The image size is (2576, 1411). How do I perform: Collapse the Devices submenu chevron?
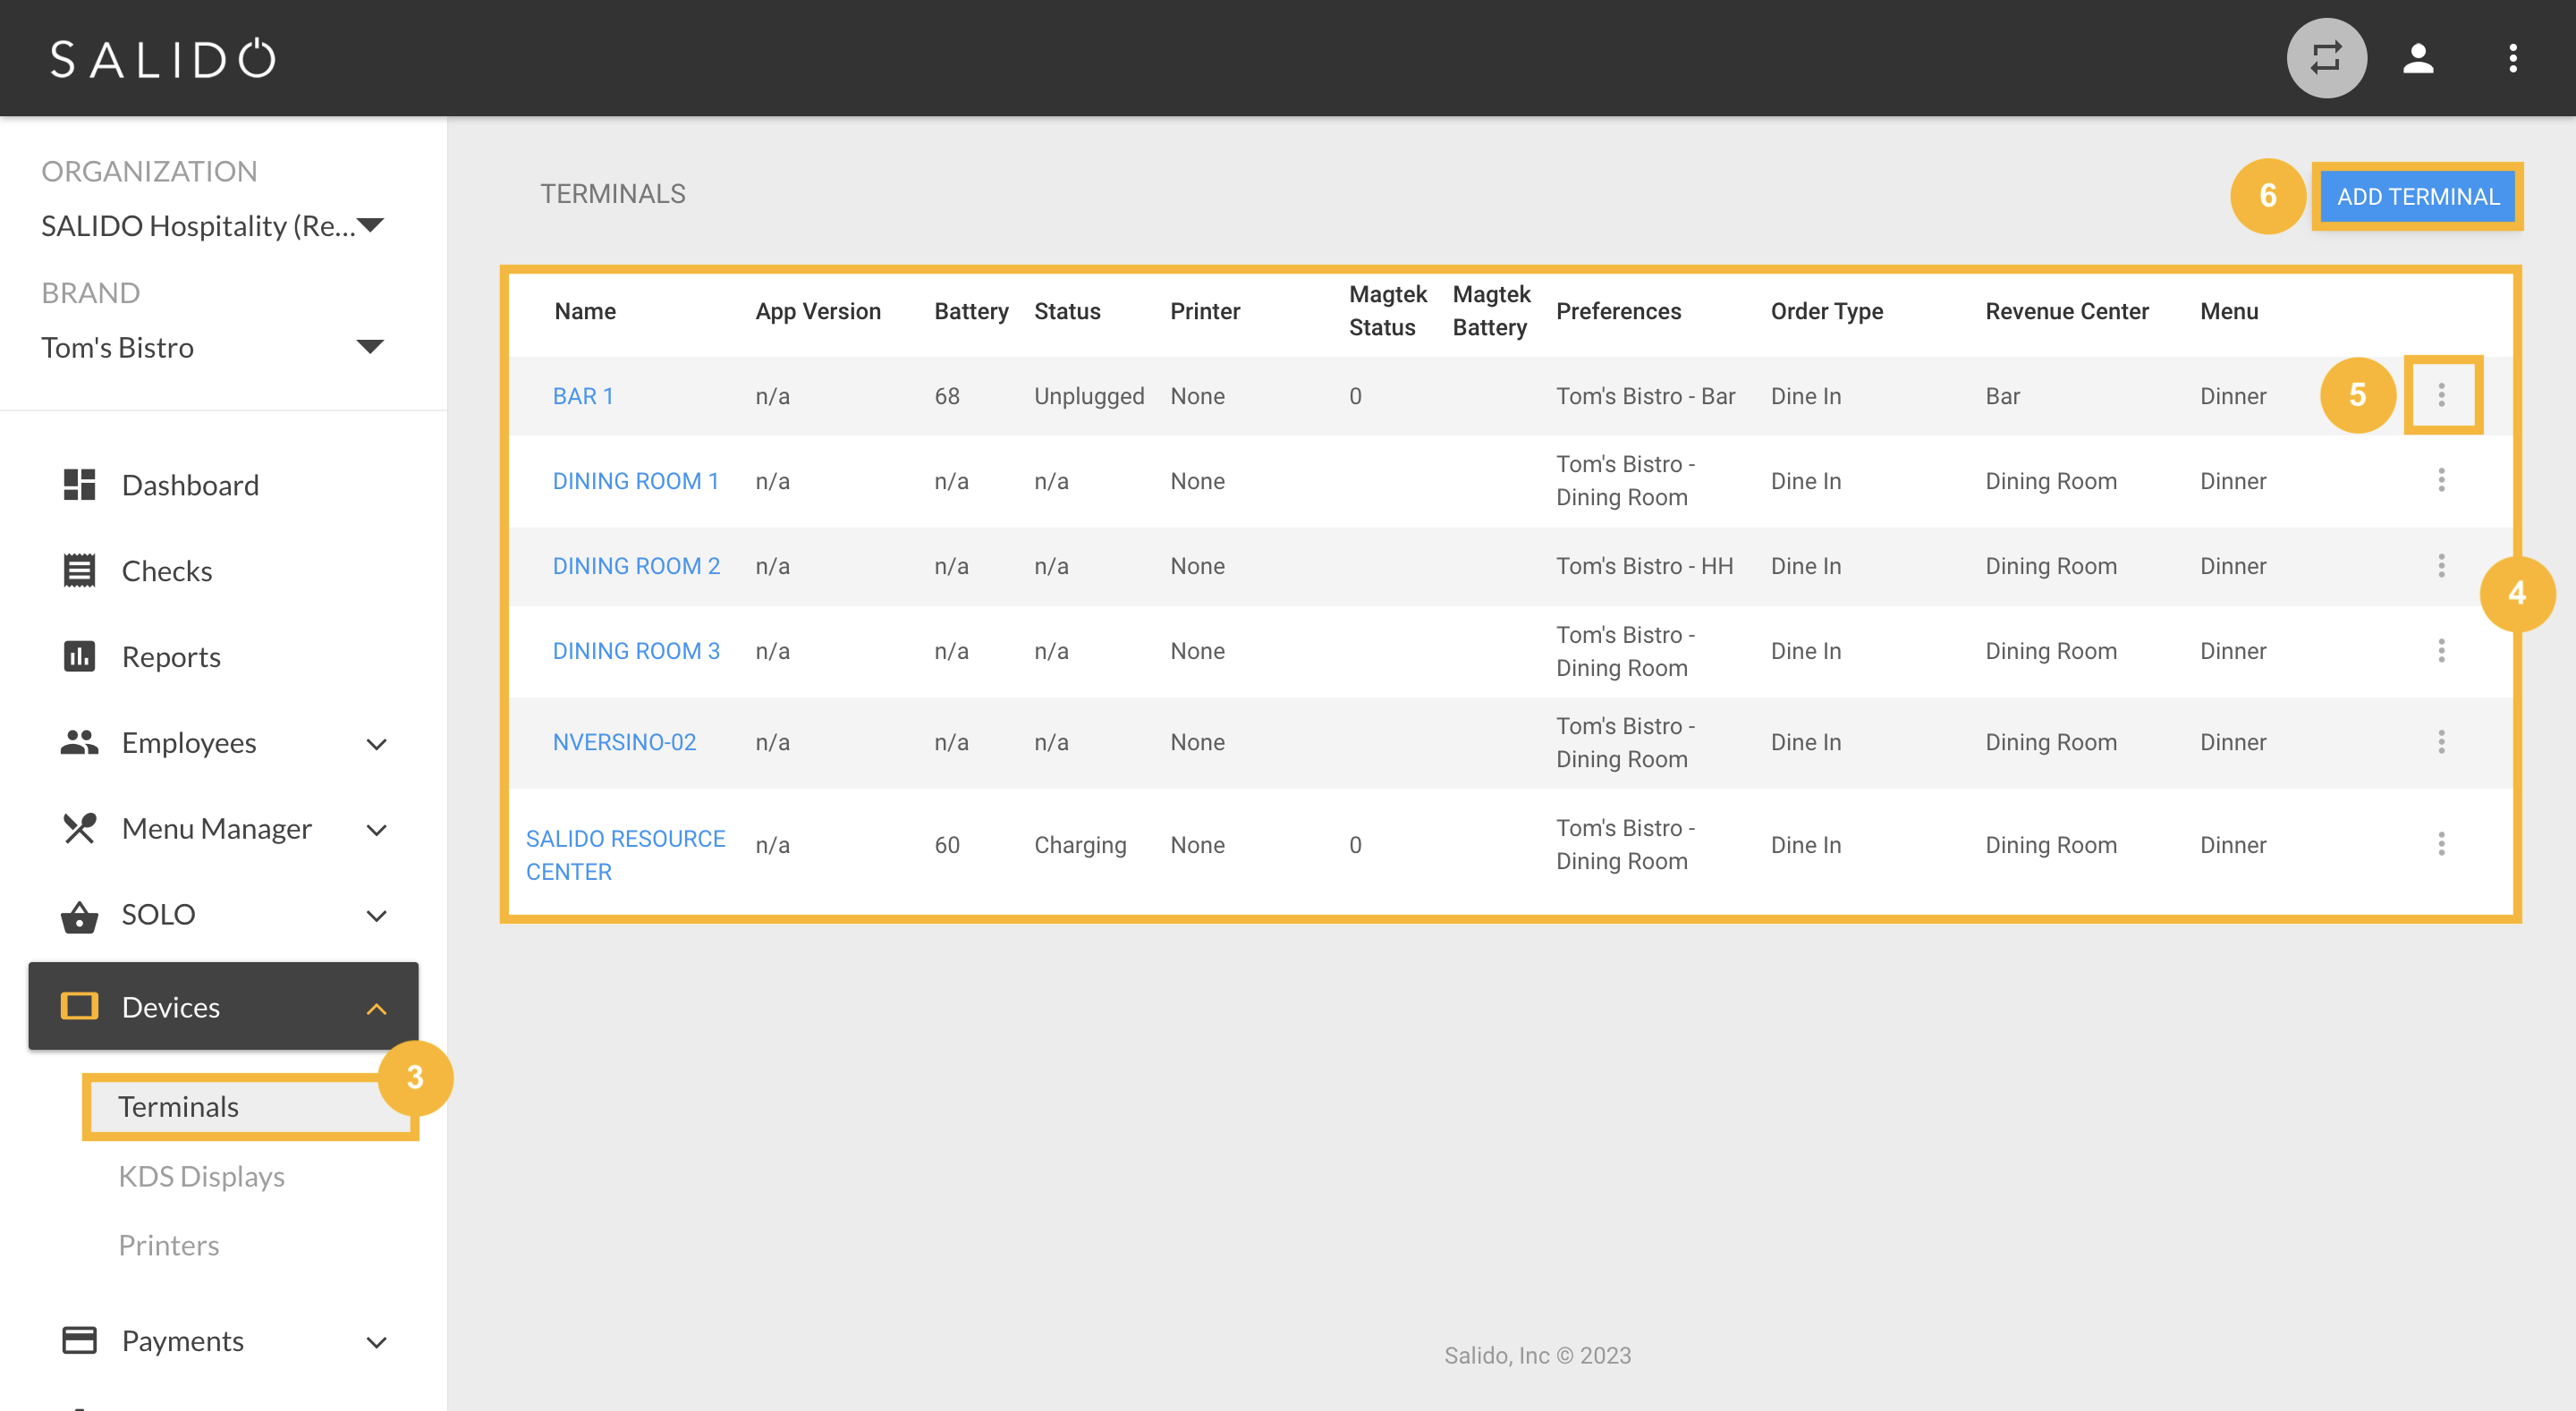(376, 1008)
